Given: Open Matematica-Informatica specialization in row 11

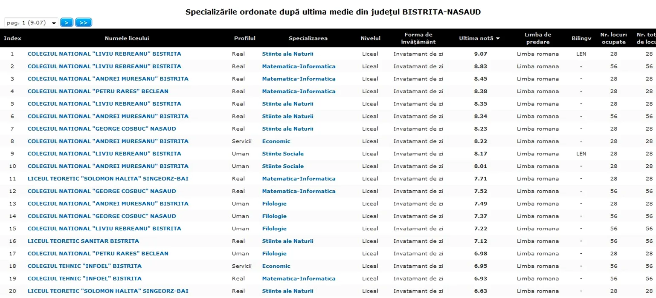Looking at the screenshot, I should pyautogui.click(x=299, y=179).
